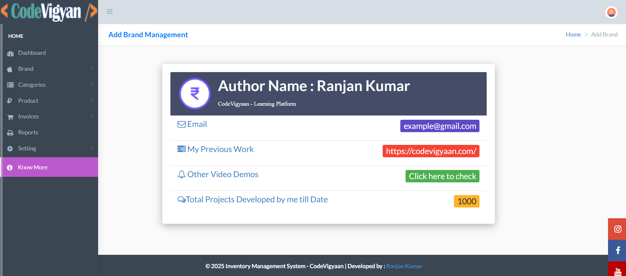Click the CodeVigyan logo
Viewport: 626px width, 276px height.
tap(49, 12)
